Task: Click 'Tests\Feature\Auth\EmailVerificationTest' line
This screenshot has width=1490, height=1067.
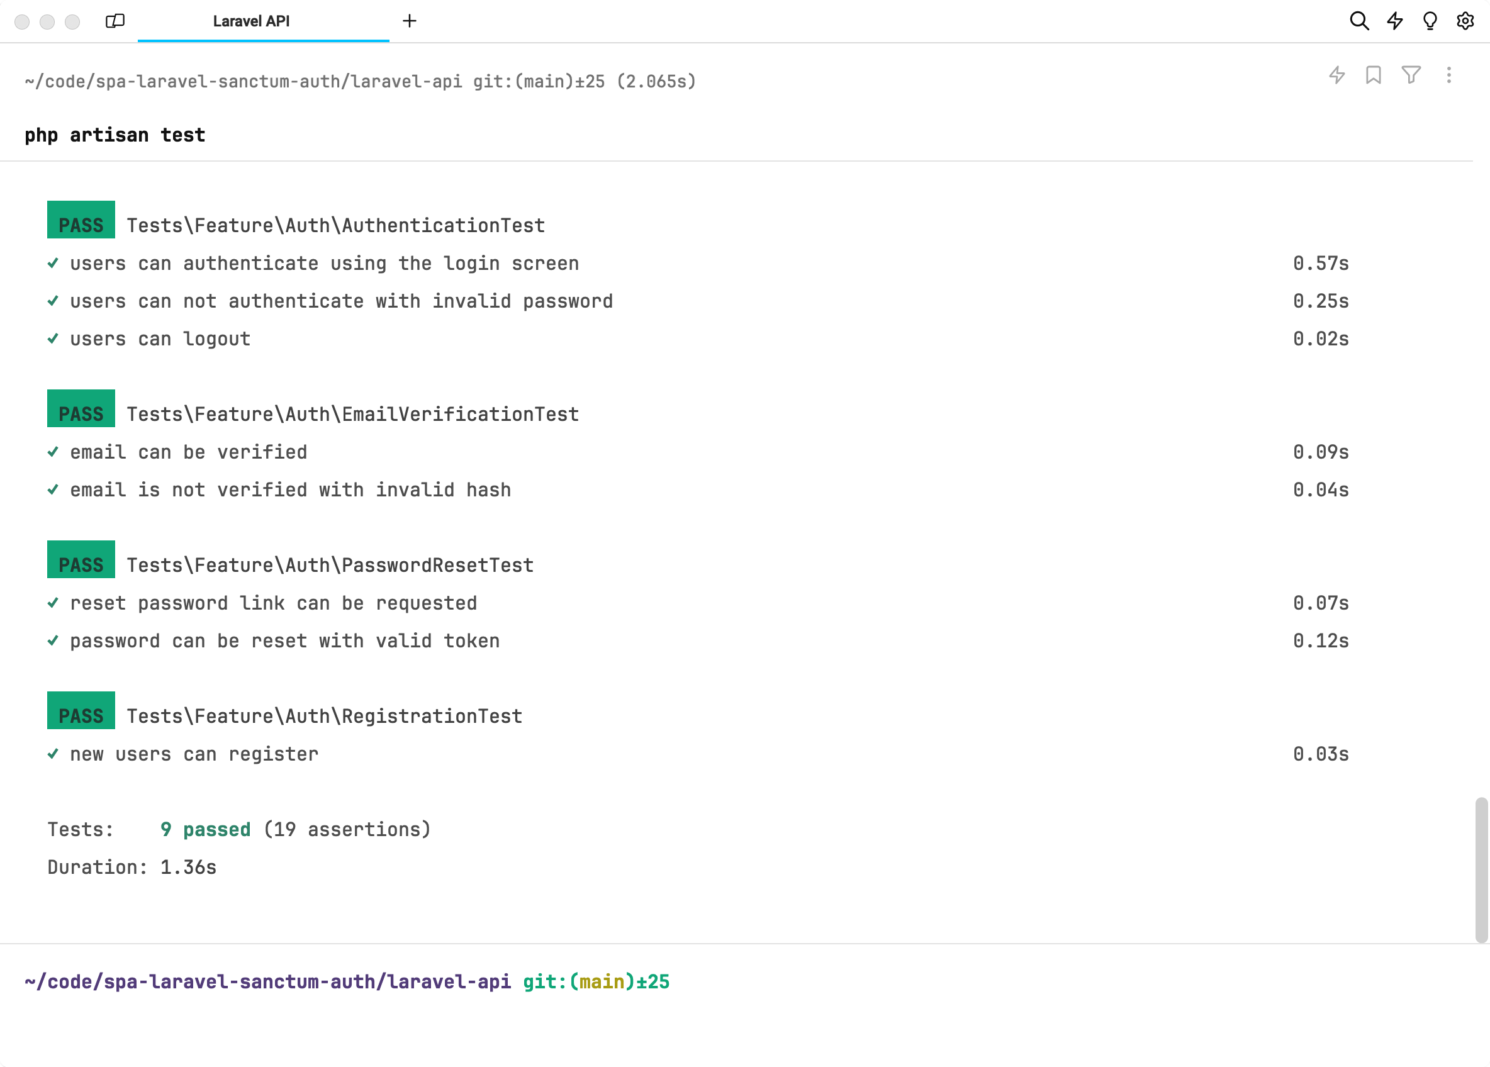Action: pyautogui.click(x=353, y=415)
